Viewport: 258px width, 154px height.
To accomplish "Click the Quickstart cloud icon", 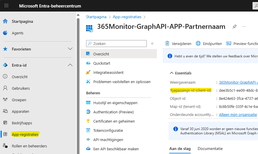I will (88, 63).
